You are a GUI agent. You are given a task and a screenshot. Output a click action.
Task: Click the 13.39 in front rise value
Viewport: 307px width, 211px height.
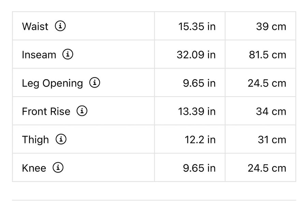197,111
